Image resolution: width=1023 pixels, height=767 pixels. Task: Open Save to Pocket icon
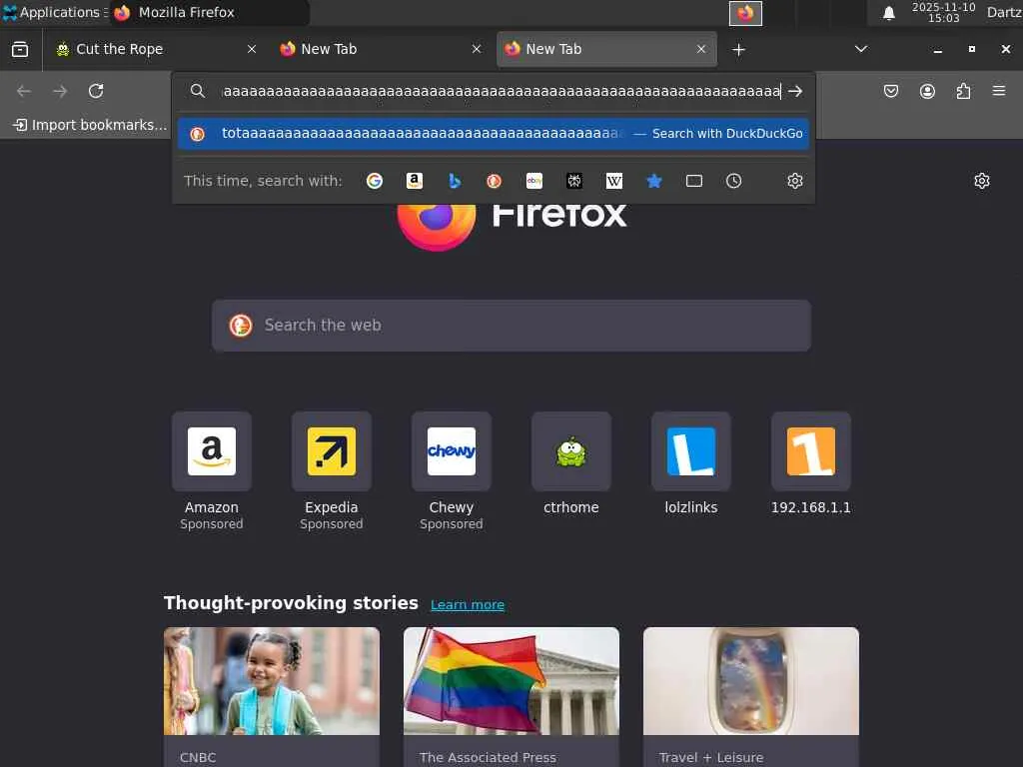(890, 91)
